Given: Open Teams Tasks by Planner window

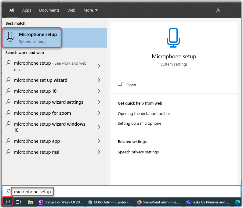Looking at the screenshot, I should point(208,202).
